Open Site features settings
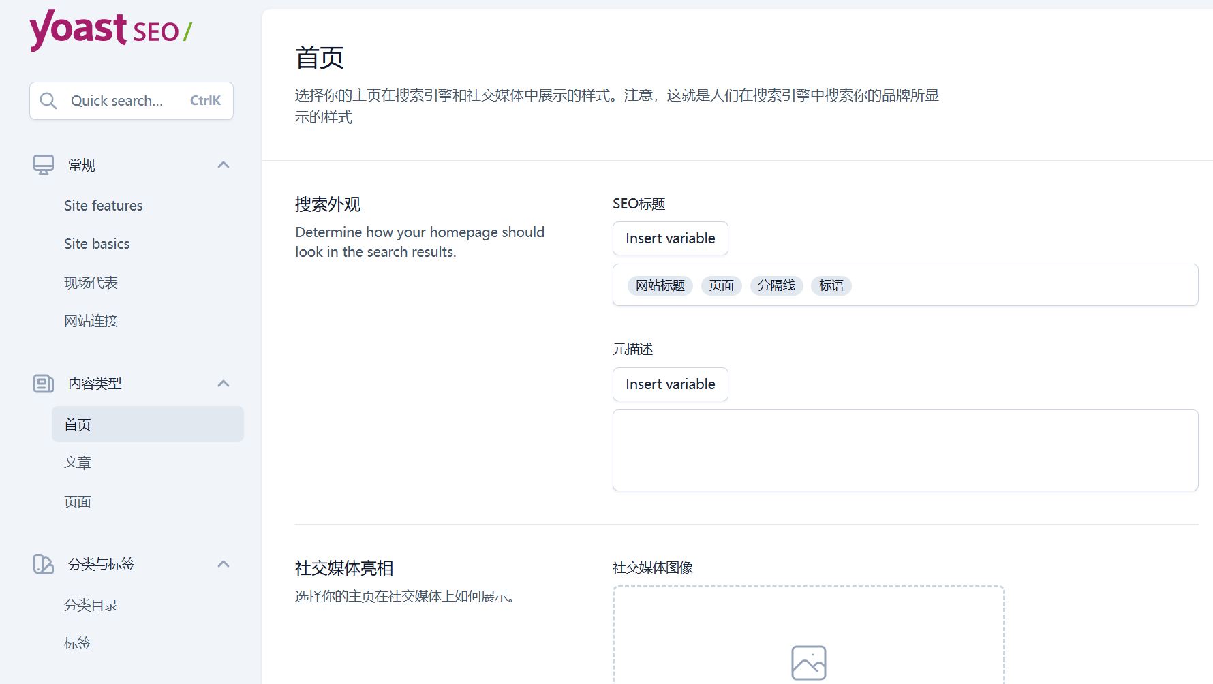1213x684 pixels. tap(104, 206)
